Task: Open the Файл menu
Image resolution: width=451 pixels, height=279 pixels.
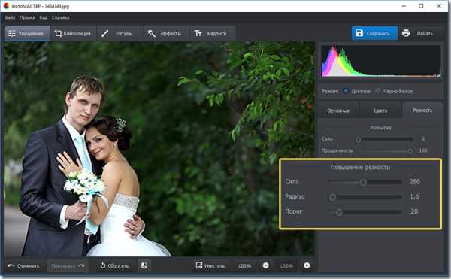Action: (x=10, y=17)
